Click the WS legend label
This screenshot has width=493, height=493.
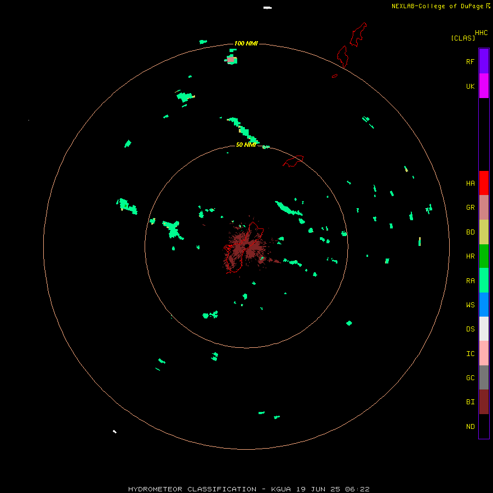tap(470, 305)
